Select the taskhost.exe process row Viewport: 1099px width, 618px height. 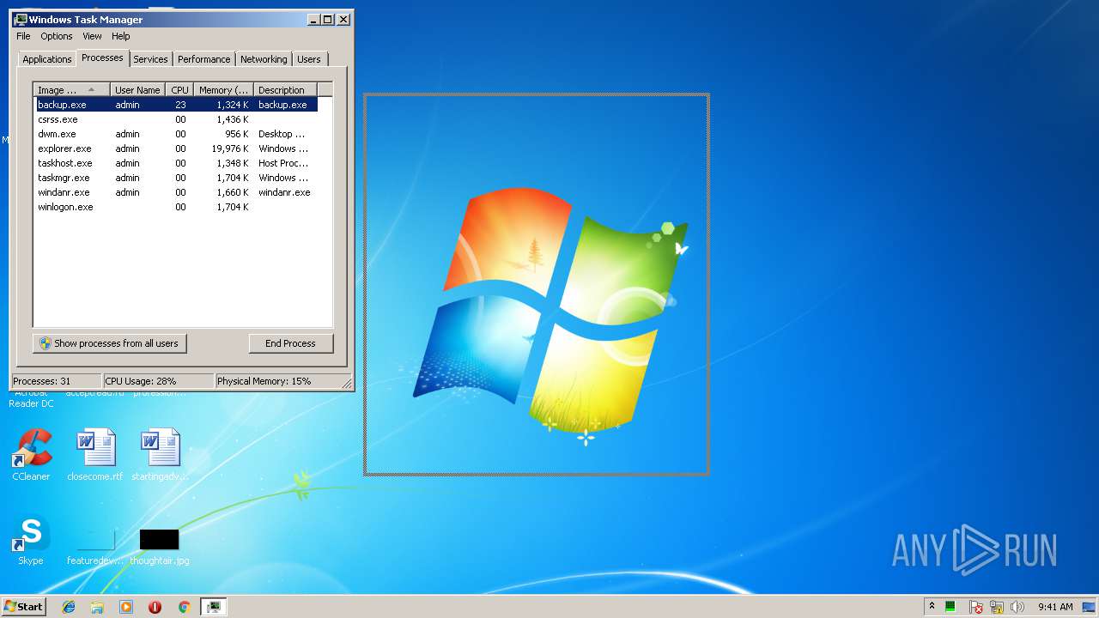point(177,163)
